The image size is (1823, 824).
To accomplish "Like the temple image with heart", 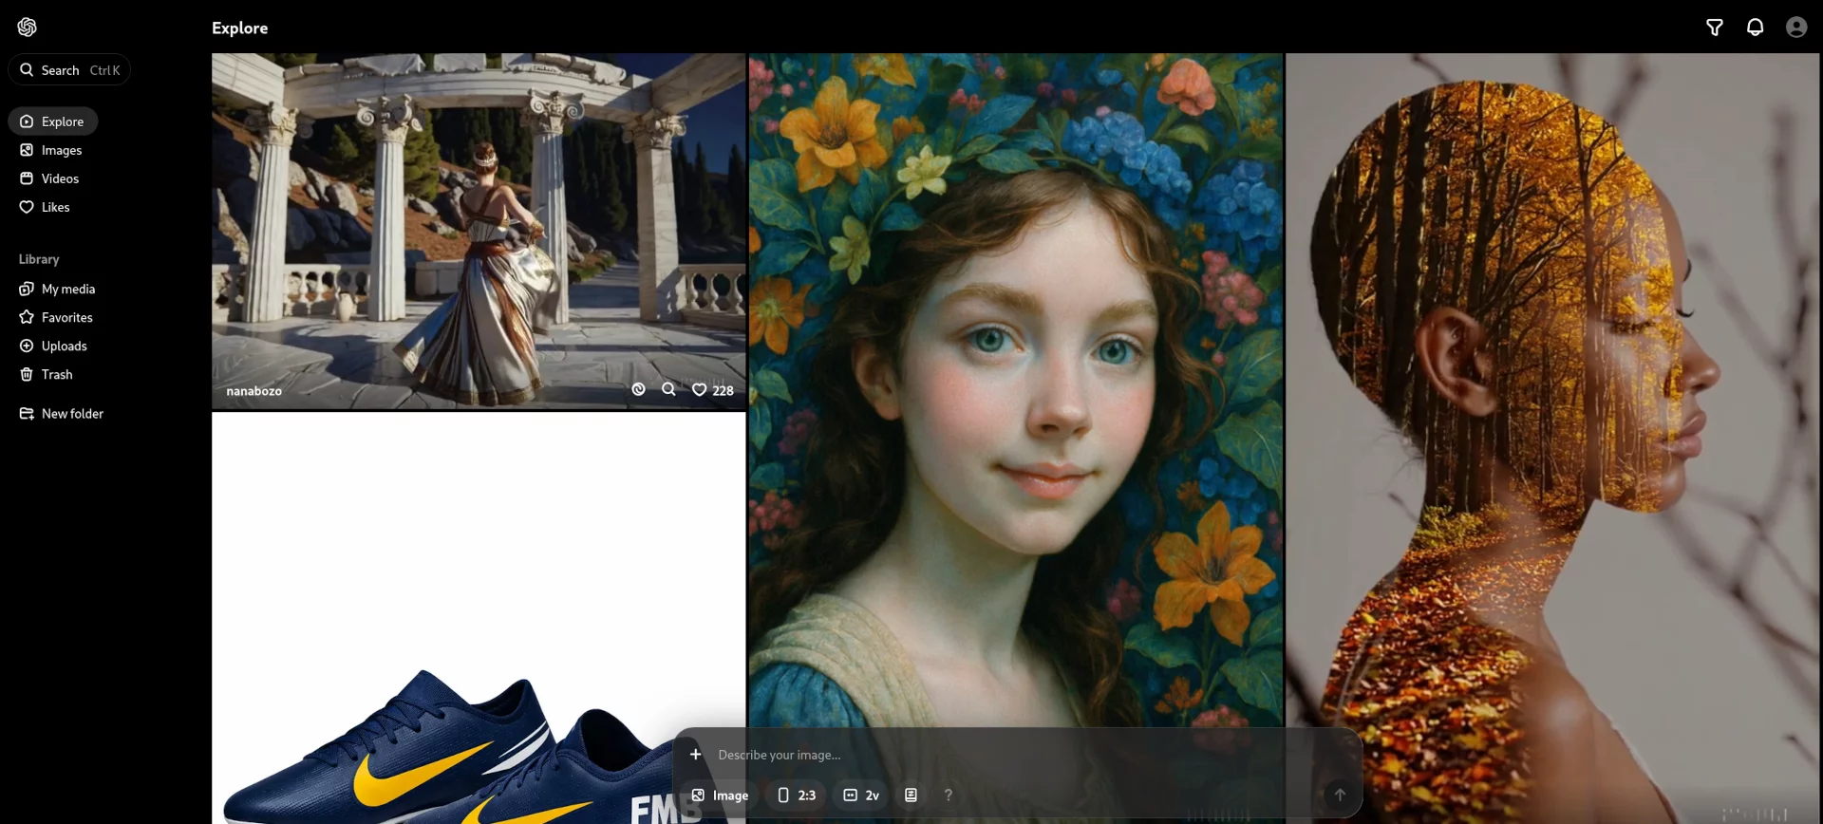I will (x=700, y=390).
